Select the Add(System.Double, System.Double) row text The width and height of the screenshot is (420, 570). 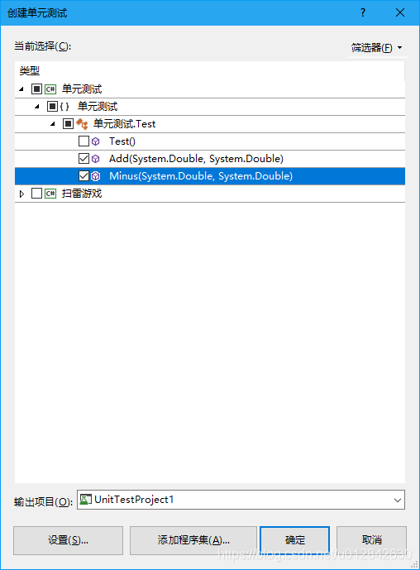(x=196, y=159)
